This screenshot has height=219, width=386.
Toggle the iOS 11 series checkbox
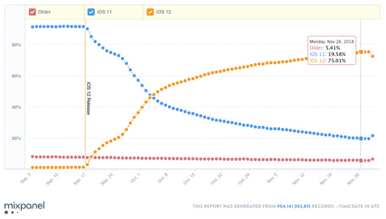(x=91, y=12)
